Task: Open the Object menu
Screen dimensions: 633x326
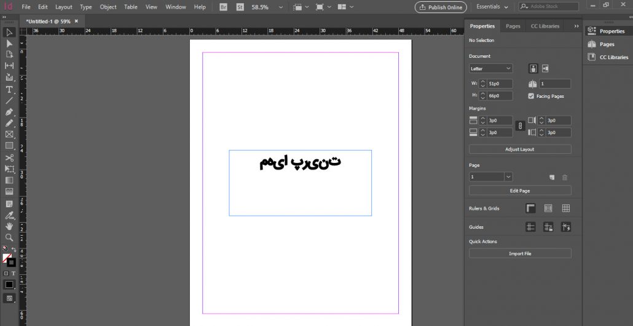Action: click(x=108, y=7)
